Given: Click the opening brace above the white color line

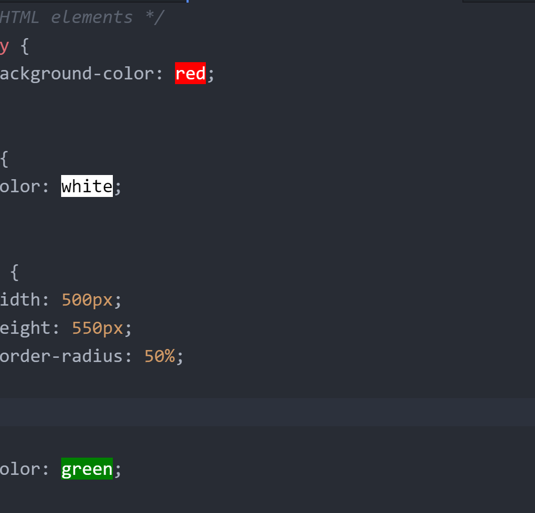Looking at the screenshot, I should click(x=4, y=159).
